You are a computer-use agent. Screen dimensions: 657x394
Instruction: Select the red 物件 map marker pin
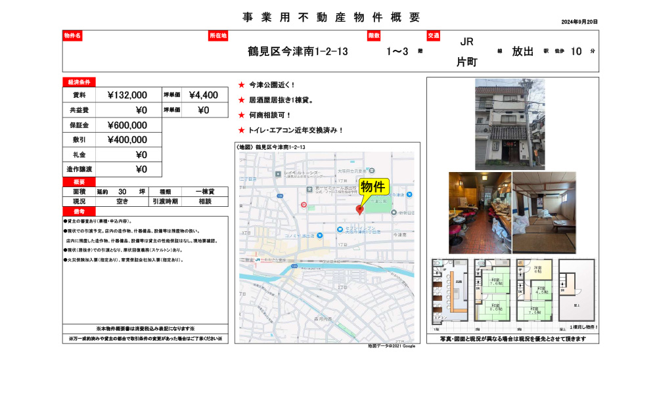(x=360, y=209)
